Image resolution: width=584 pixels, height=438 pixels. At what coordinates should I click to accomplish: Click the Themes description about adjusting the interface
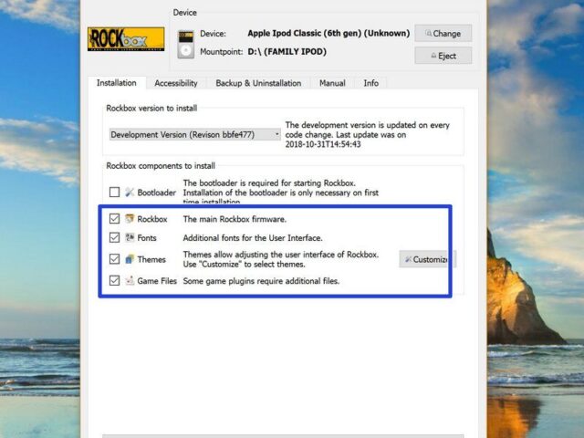coord(281,259)
